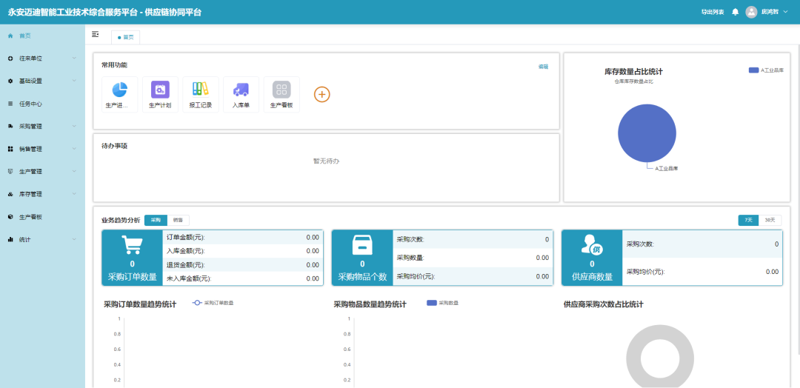Click the user name 房鸿智
The width and height of the screenshot is (800, 388).
pyautogui.click(x=770, y=12)
